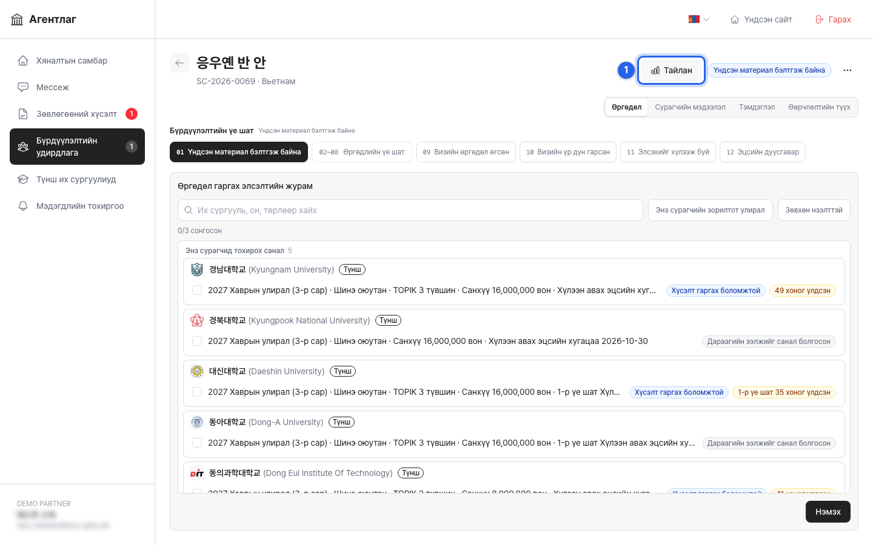
Task: Tick the Dong-A University admission checkbox
Action: pyautogui.click(x=197, y=443)
